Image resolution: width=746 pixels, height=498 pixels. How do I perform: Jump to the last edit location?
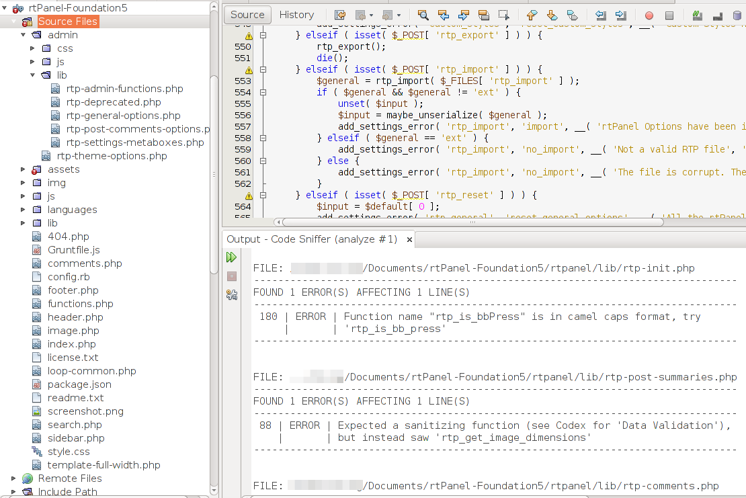(339, 15)
